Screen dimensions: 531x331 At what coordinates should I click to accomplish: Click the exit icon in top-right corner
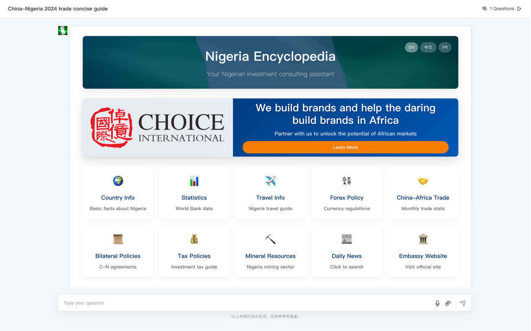[x=519, y=9]
